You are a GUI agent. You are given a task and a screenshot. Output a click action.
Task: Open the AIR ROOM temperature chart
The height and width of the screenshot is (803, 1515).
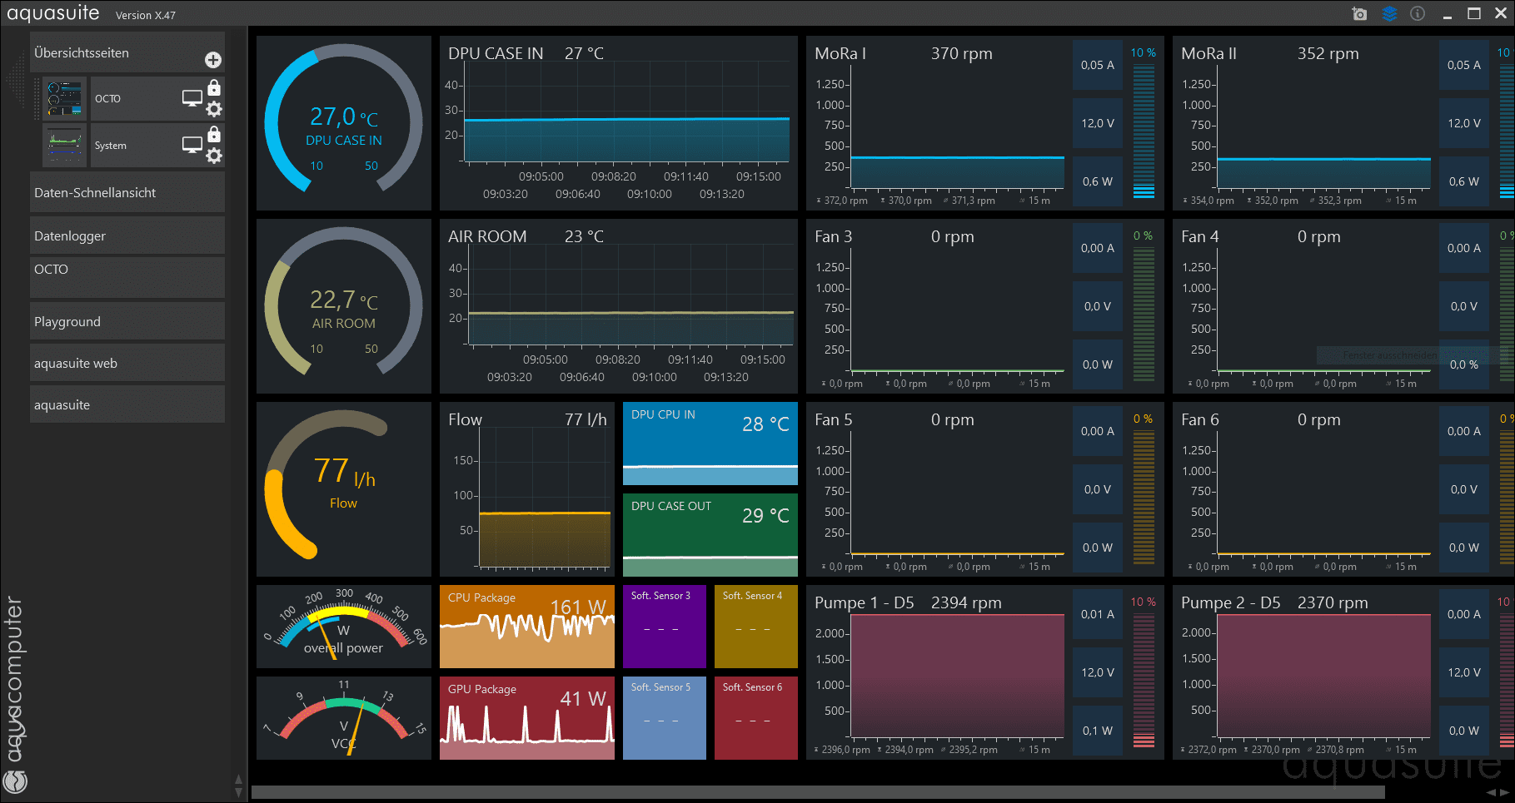point(619,306)
